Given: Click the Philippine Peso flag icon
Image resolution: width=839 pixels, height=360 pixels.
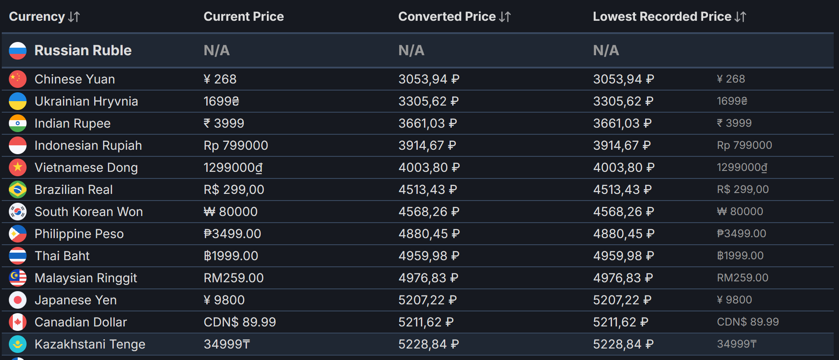Looking at the screenshot, I should (x=18, y=234).
